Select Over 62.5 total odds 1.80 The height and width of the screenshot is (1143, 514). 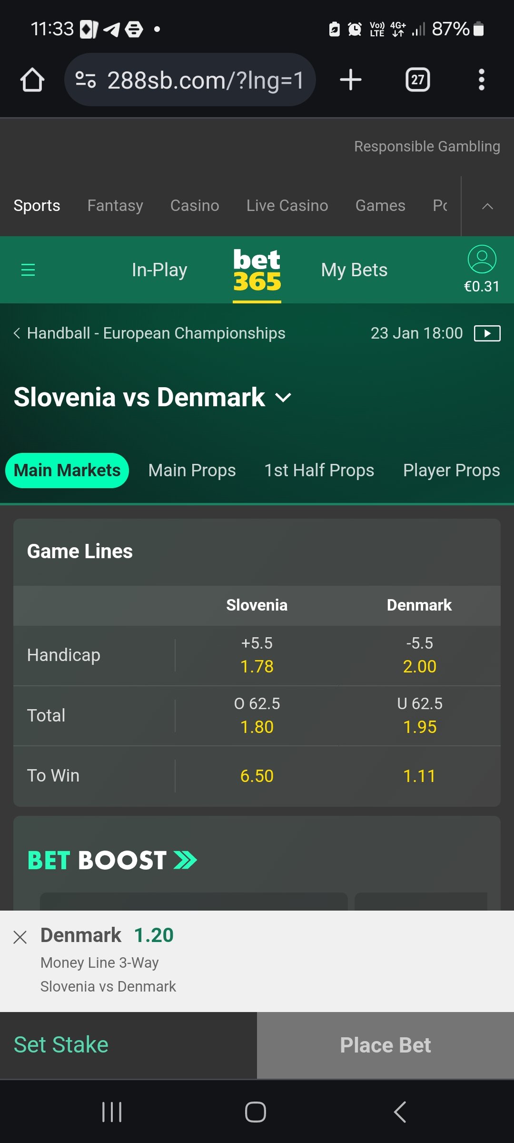[257, 715]
